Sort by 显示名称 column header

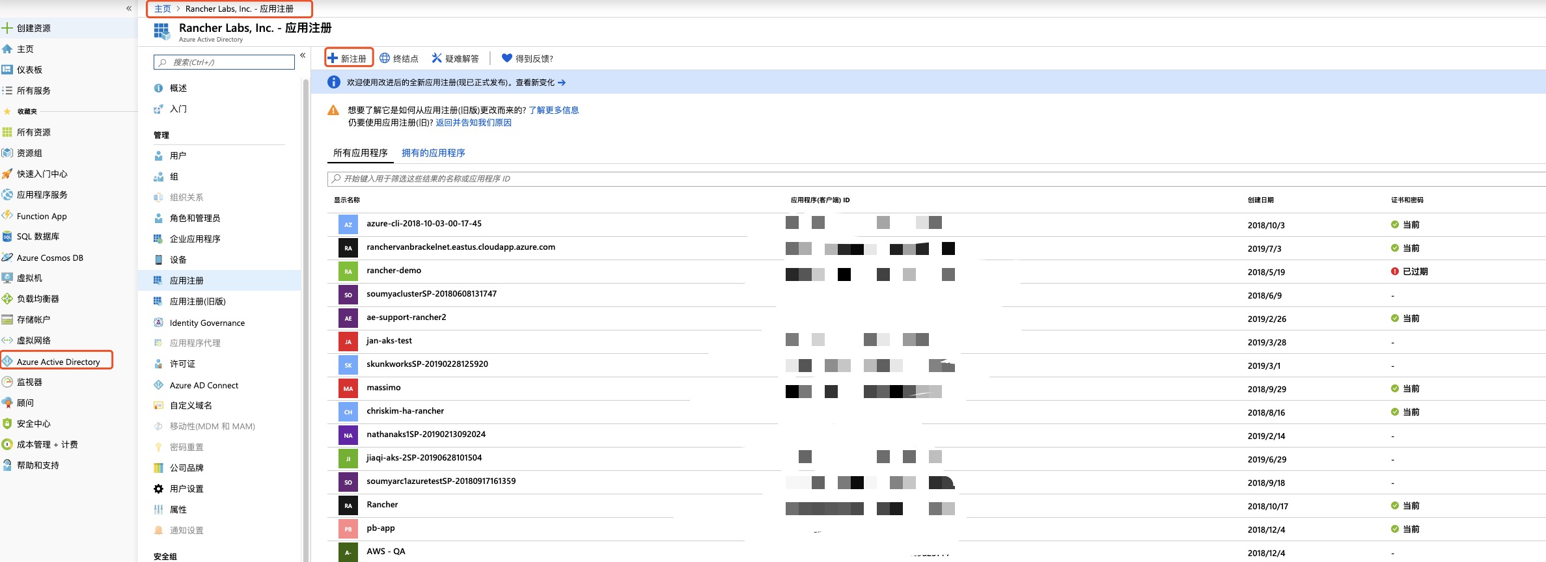(x=346, y=200)
